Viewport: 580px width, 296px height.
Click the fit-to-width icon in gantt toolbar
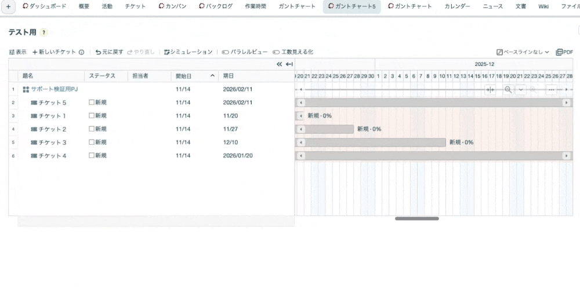(490, 90)
